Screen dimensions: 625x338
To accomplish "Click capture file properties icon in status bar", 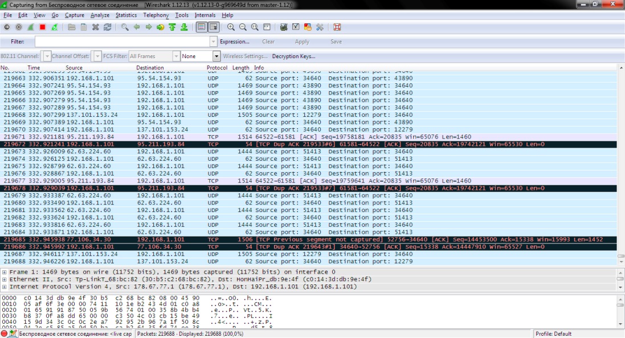I will pos(13,333).
